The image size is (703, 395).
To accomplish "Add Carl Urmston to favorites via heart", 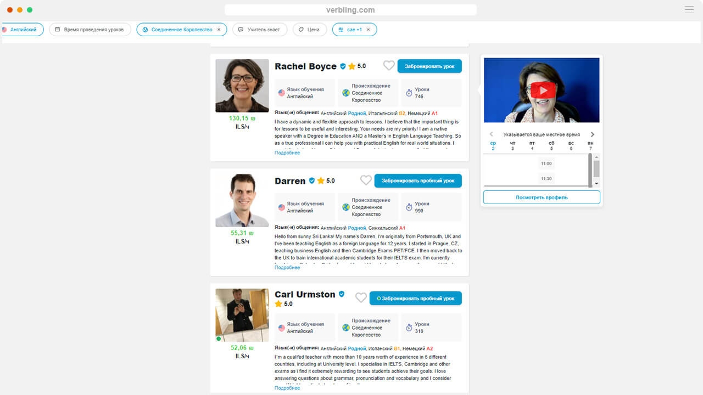I will tap(361, 298).
